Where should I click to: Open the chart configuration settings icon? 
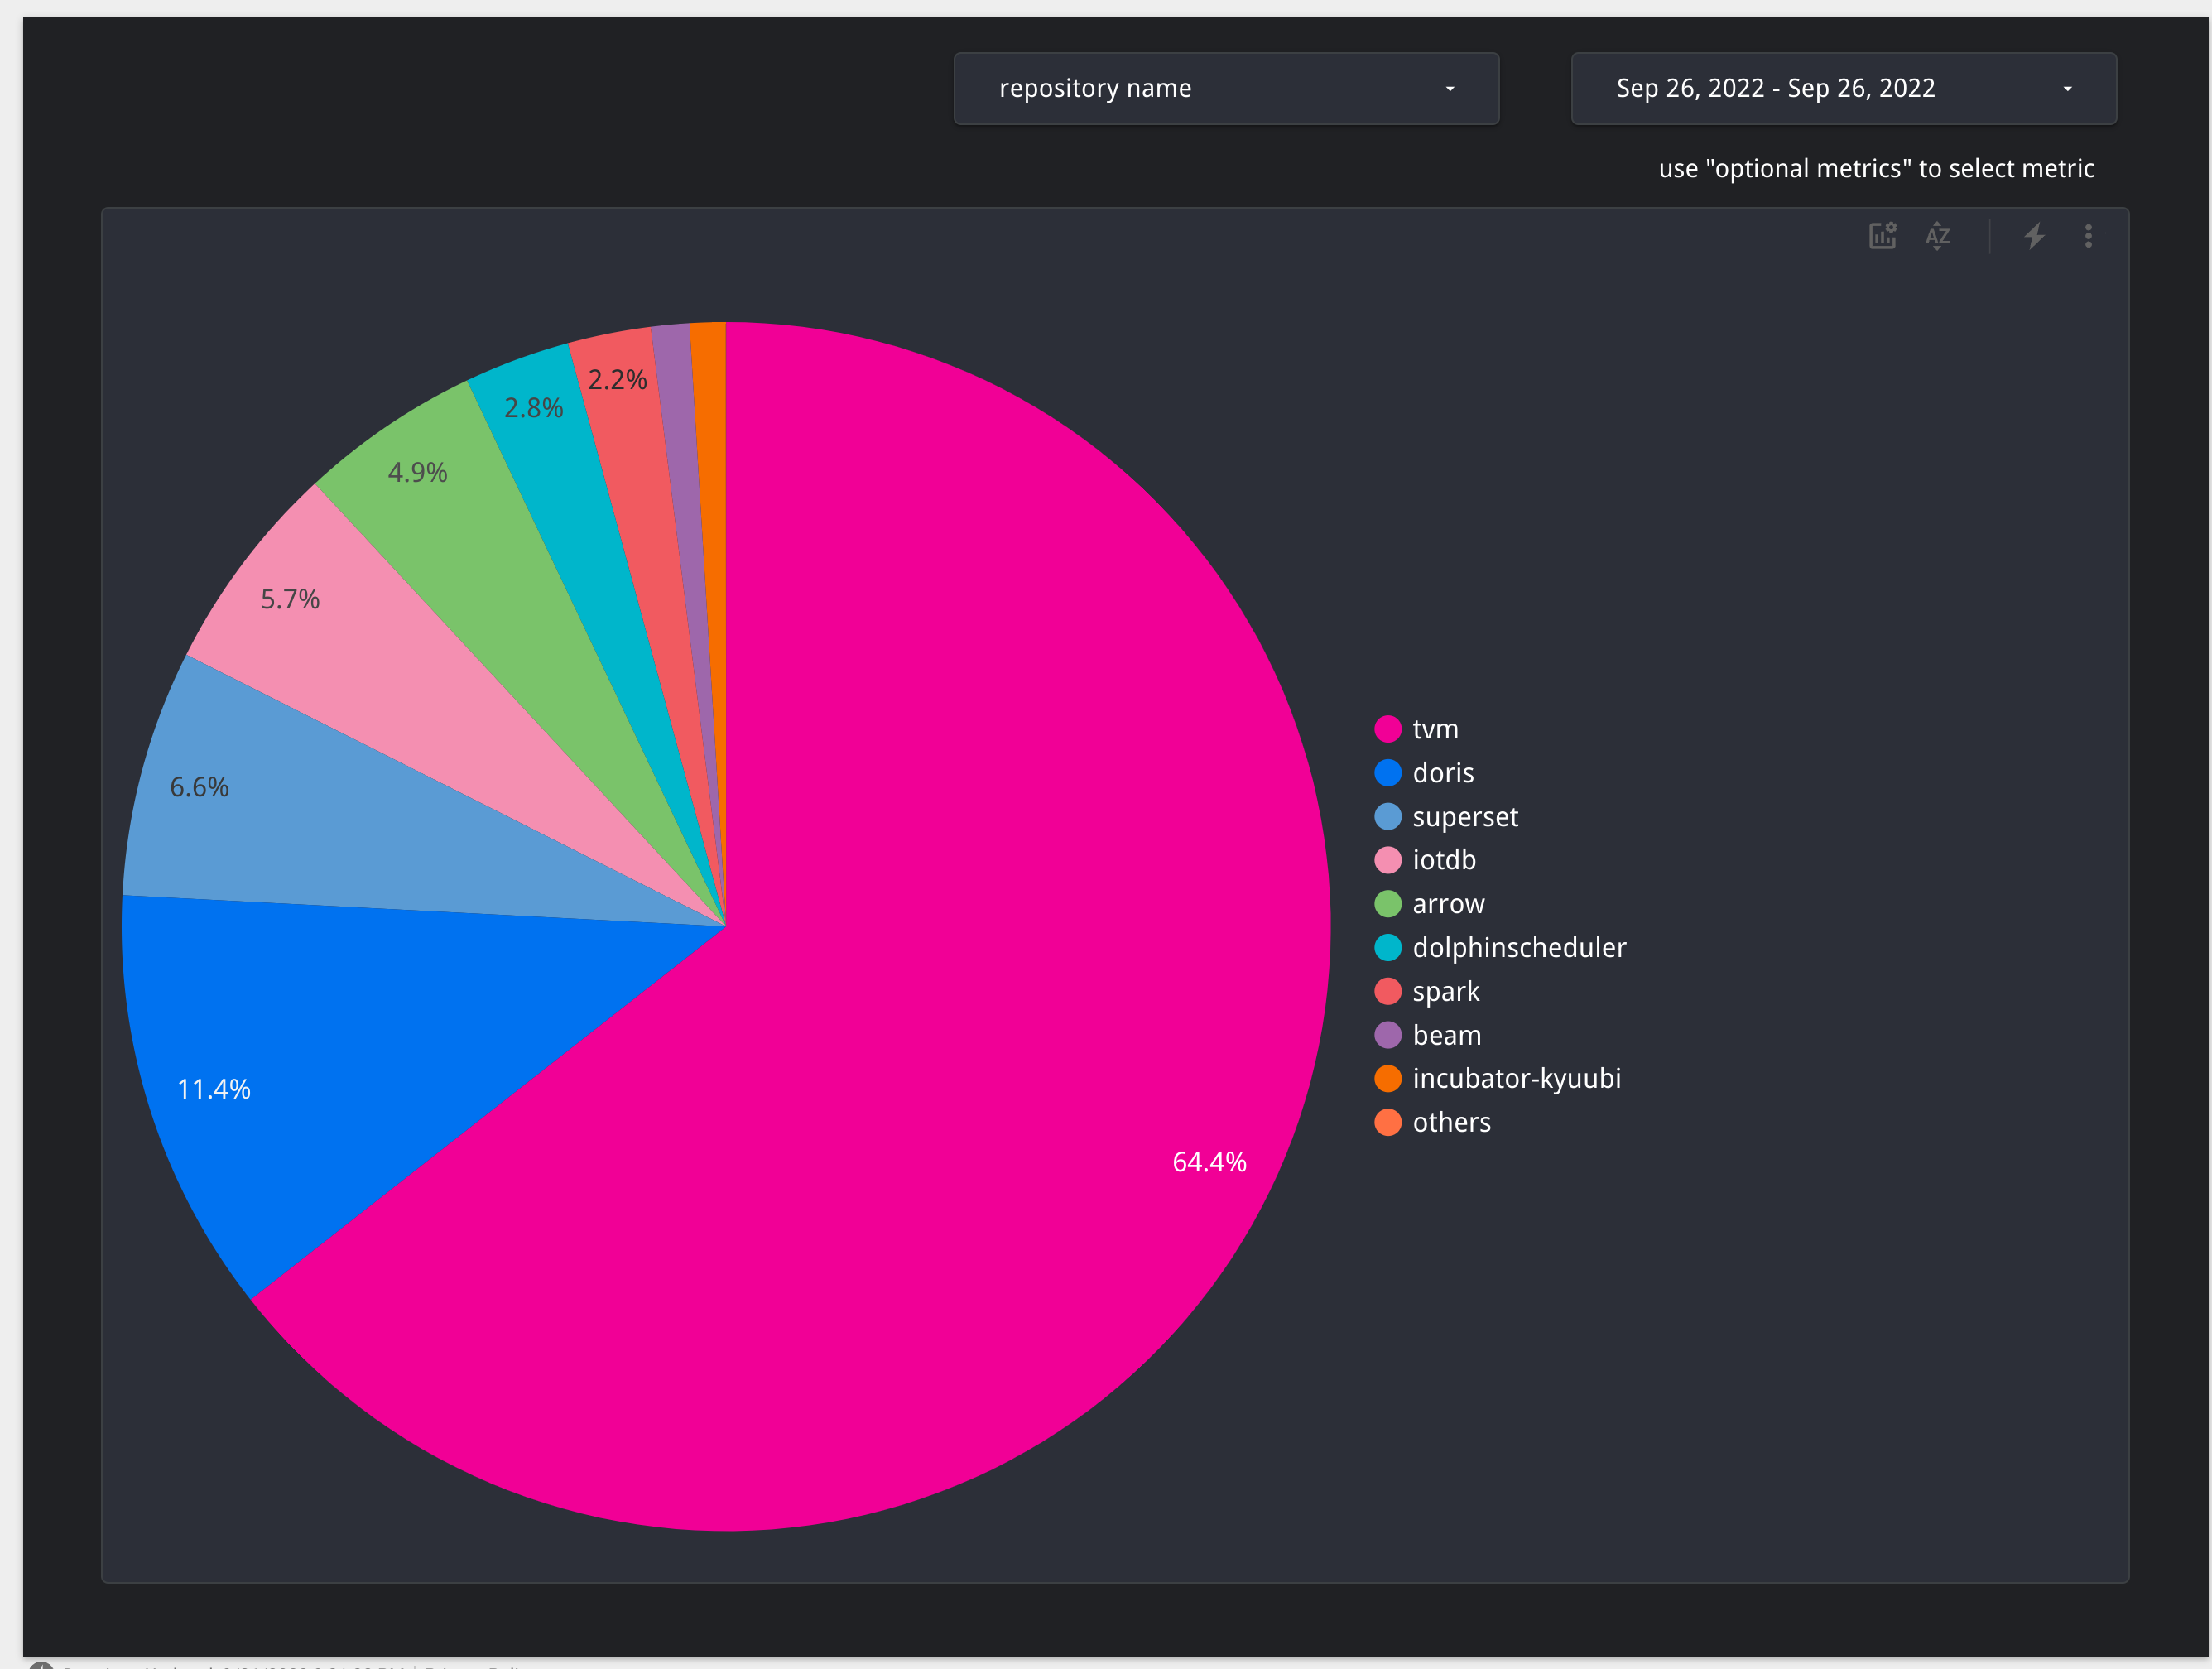1882,236
